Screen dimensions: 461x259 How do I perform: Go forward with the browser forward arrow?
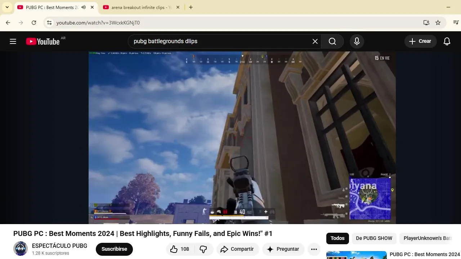[x=21, y=23]
